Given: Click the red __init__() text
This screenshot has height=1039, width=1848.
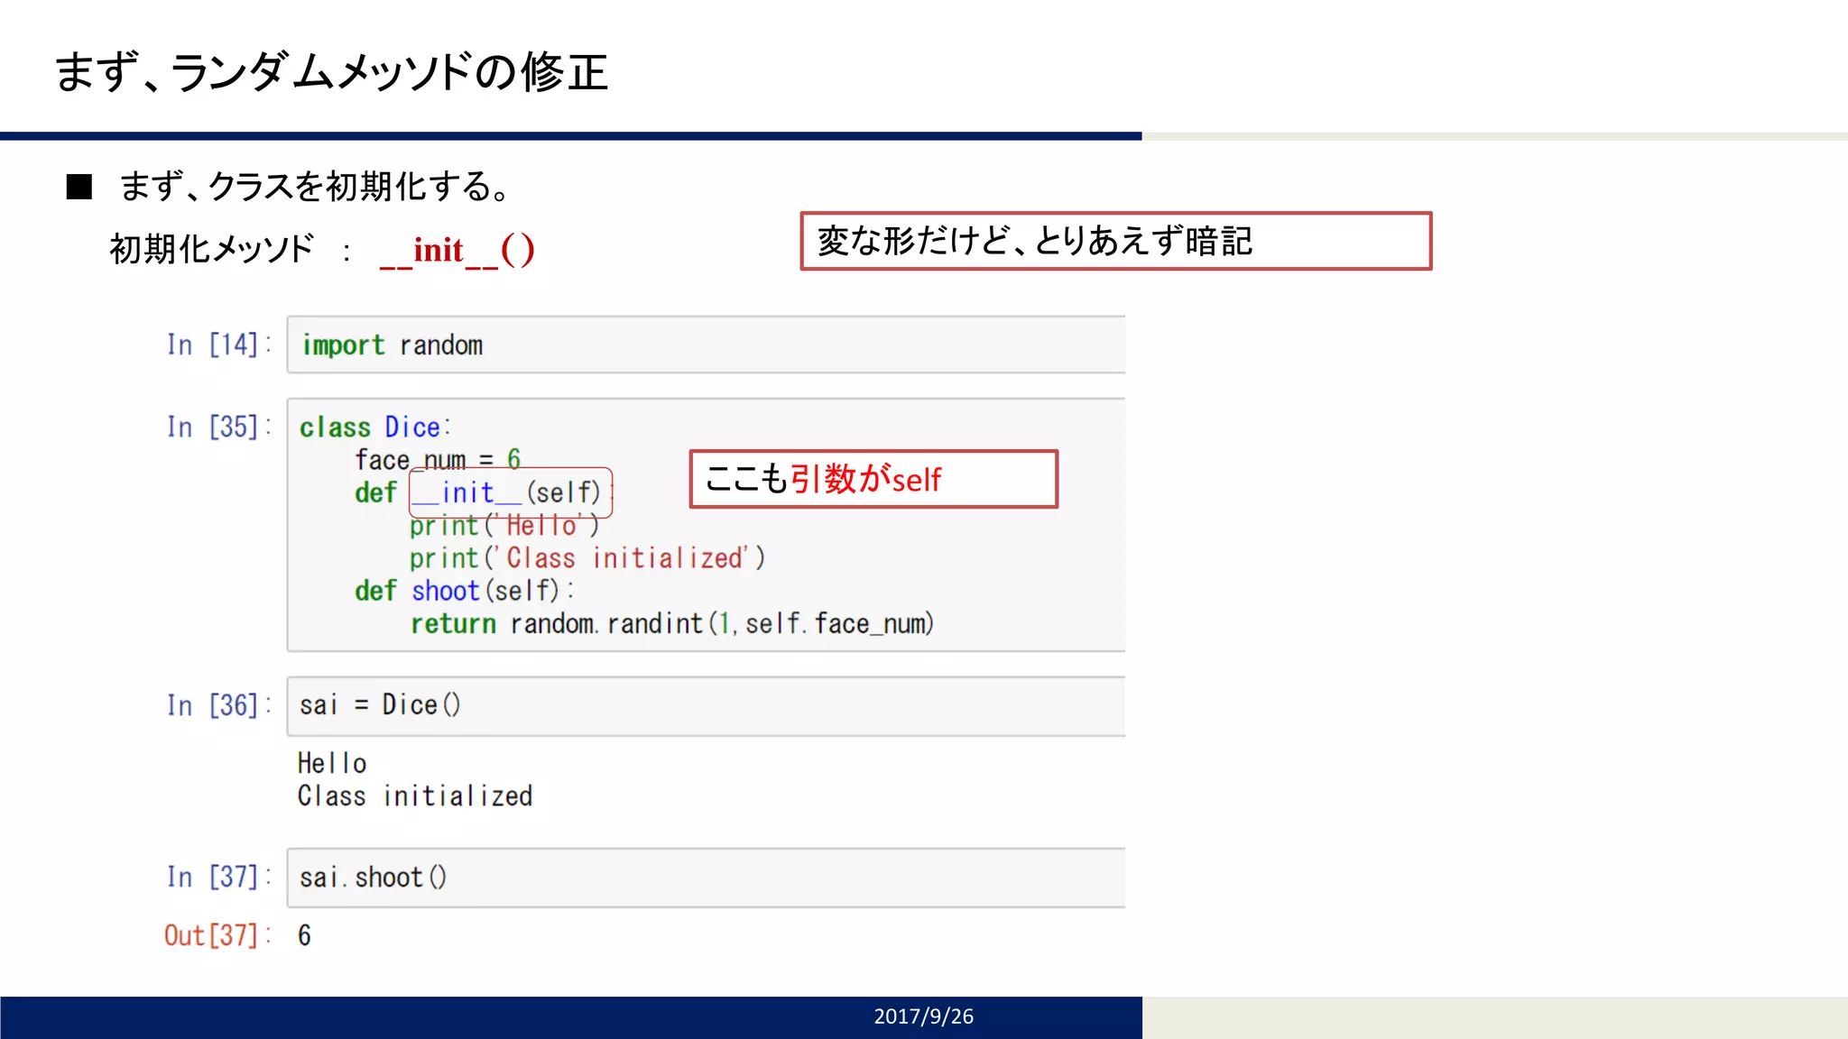Looking at the screenshot, I should coord(457,250).
